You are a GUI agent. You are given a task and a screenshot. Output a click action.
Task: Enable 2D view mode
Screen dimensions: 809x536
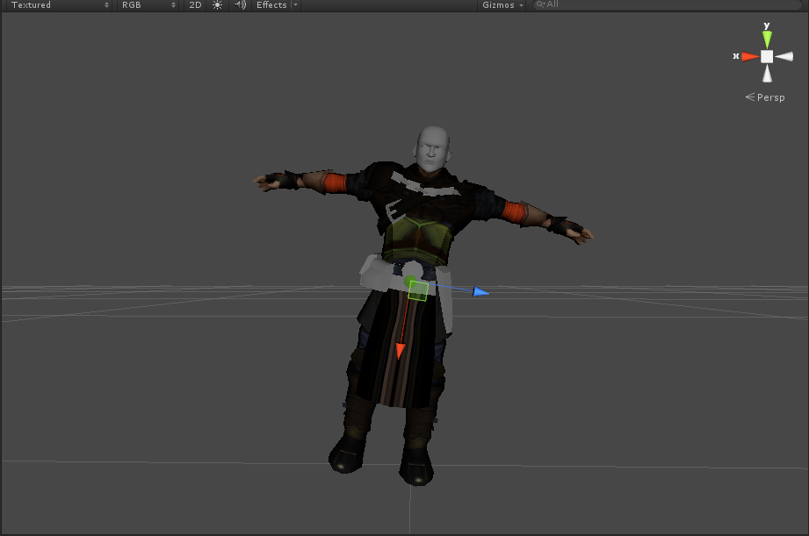pos(195,5)
